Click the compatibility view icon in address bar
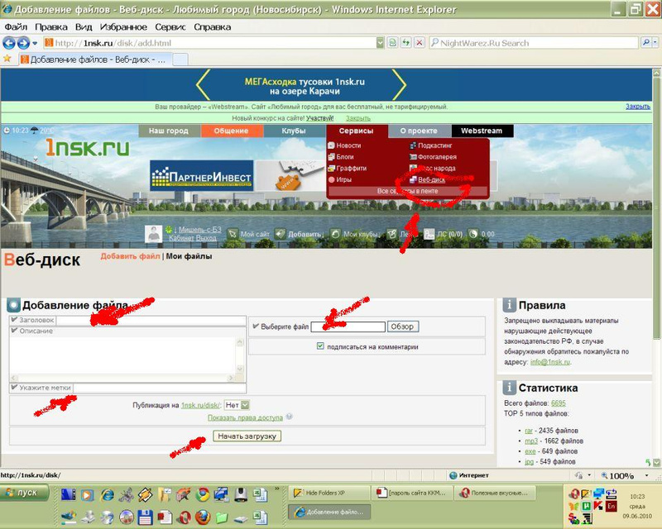Screen dimensions: 662x529 coord(392,43)
